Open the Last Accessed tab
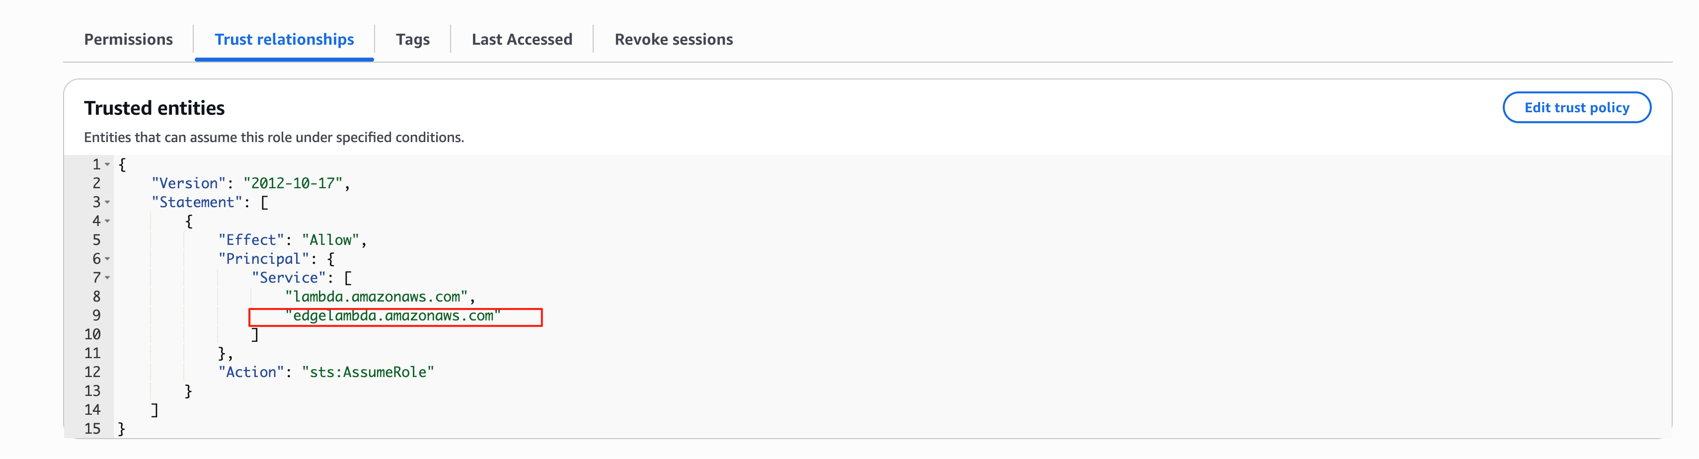 point(522,40)
